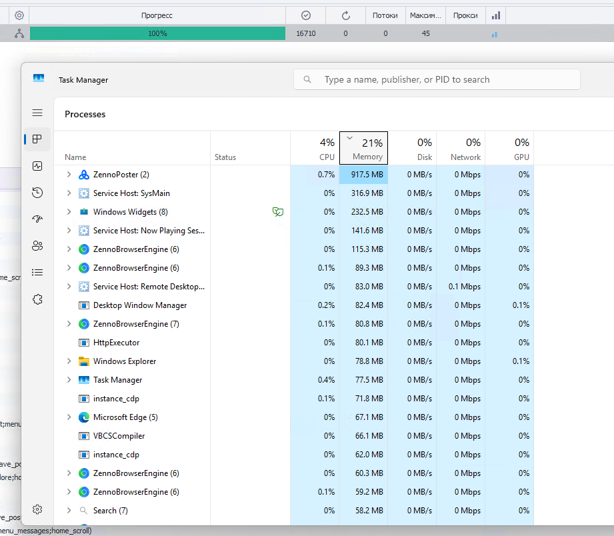
Task: Open the Performance page in sidebar
Action: [x=37, y=166]
